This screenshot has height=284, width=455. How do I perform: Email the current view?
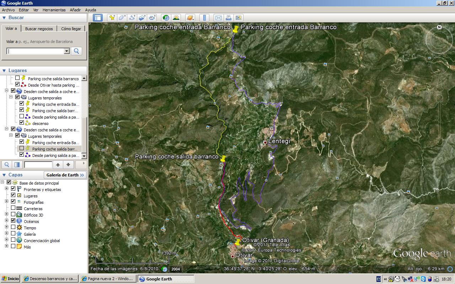218,17
